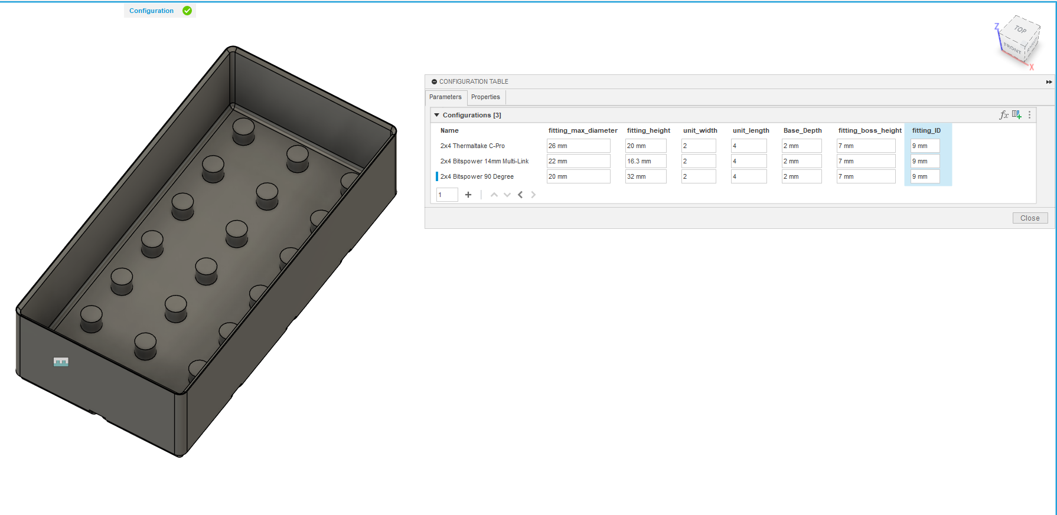Edit Thermaltake unit_width field
The height and width of the screenshot is (515, 1057).
point(699,146)
